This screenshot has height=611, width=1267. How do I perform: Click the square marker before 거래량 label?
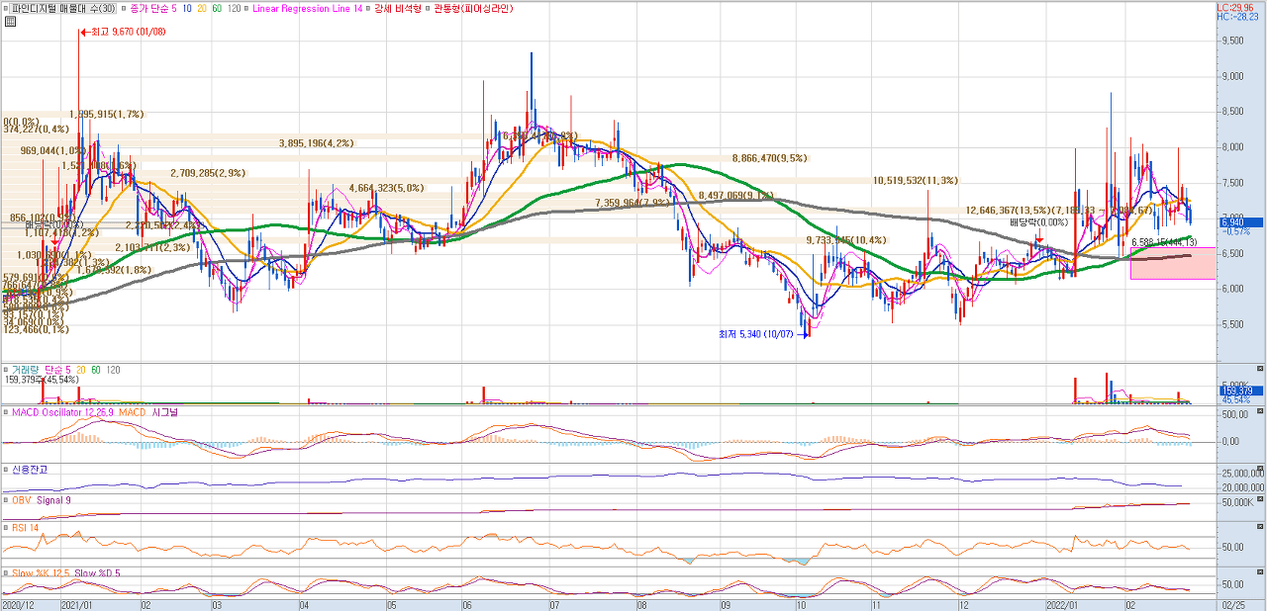click(6, 369)
